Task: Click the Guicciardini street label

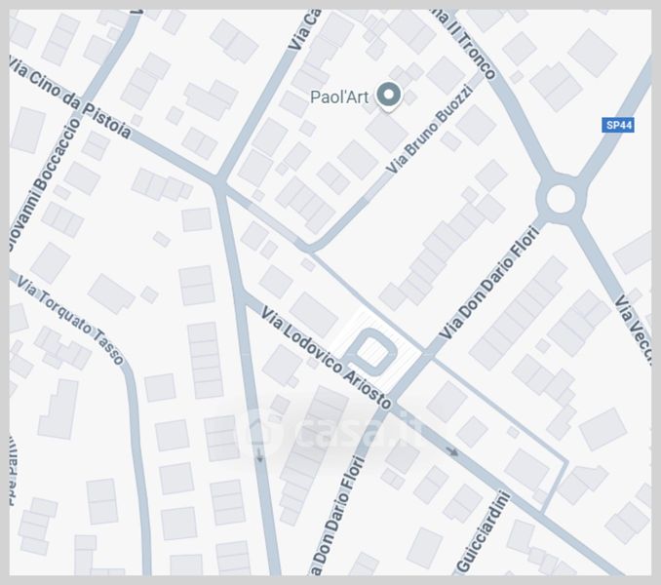Action: (484, 532)
